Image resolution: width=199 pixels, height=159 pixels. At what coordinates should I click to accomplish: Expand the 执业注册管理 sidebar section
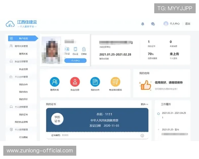[21, 61]
